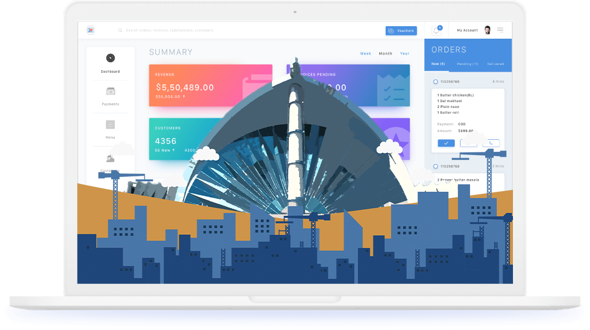Click the app logo in top-left

91,30
